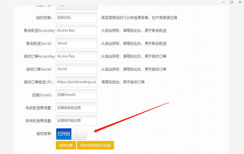Turn off the 自动发单 toggle switch
Viewport: 244px width, 154px height.
[x=71, y=134]
